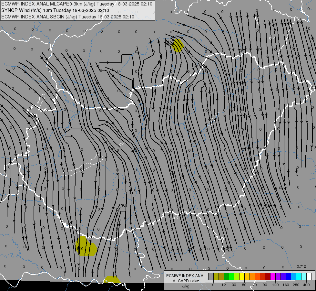Click the gold swatch right of the 50 tick

[247, 276]
